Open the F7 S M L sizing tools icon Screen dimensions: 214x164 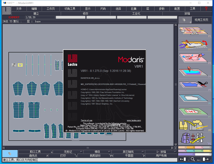pos(195,111)
